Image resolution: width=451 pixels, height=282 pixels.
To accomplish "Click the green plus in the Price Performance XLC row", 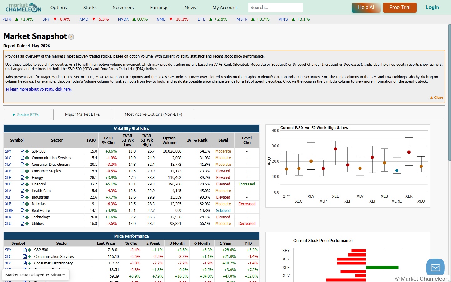I will click(29, 257).
